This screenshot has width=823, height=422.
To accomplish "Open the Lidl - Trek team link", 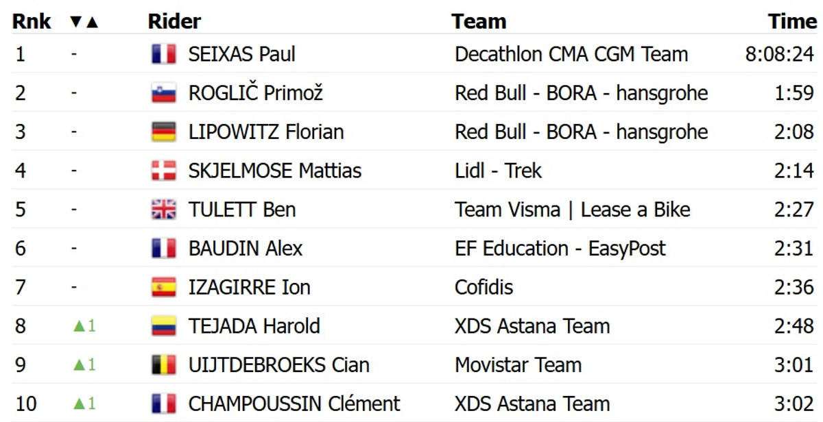I will pyautogui.click(x=498, y=171).
